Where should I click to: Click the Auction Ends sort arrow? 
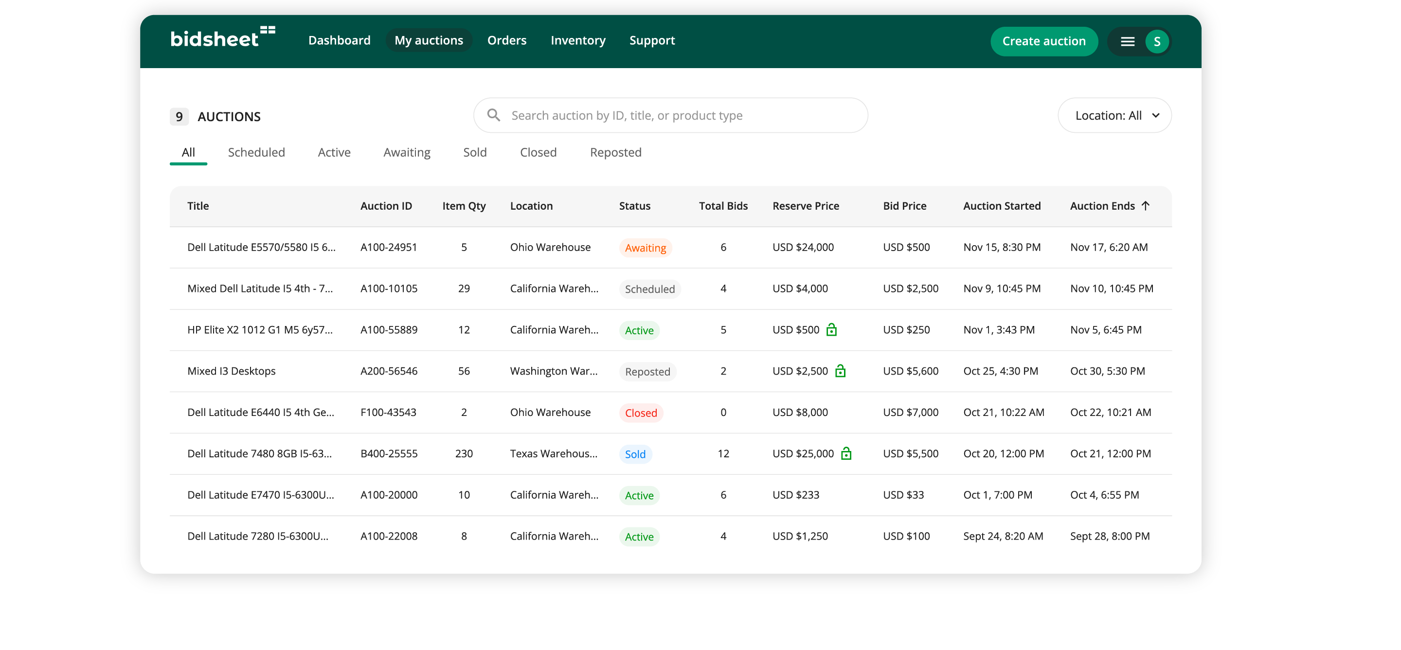click(x=1146, y=206)
